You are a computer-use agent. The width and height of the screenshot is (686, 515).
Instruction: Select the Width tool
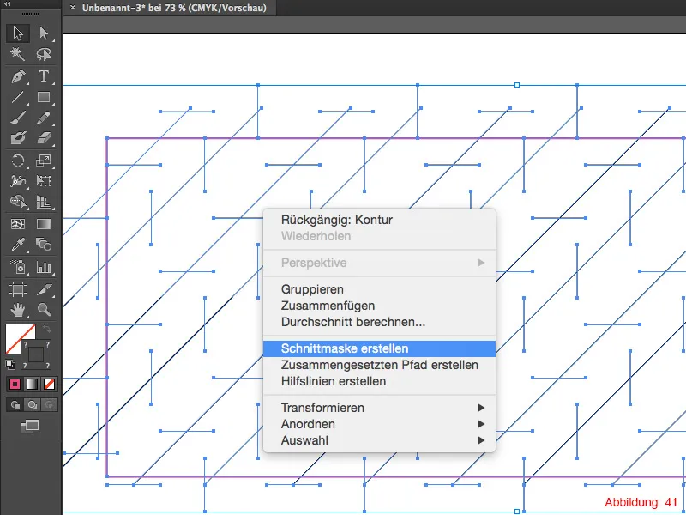coord(18,181)
